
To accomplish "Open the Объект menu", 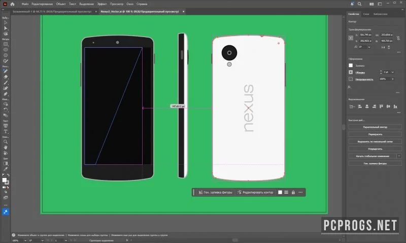I will tap(61, 4).
